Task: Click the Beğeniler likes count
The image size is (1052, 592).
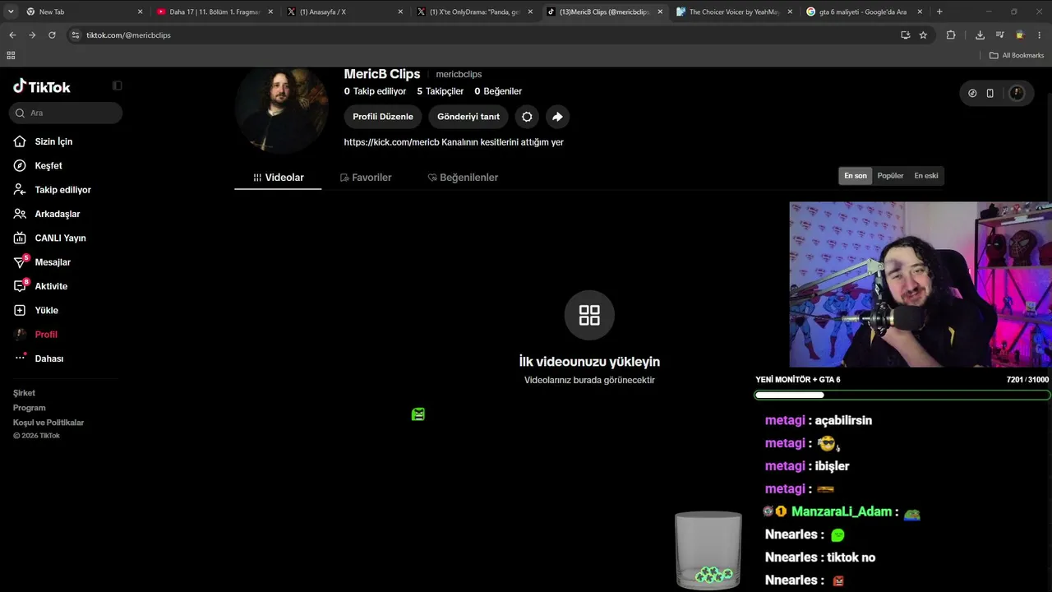Action: tap(498, 91)
